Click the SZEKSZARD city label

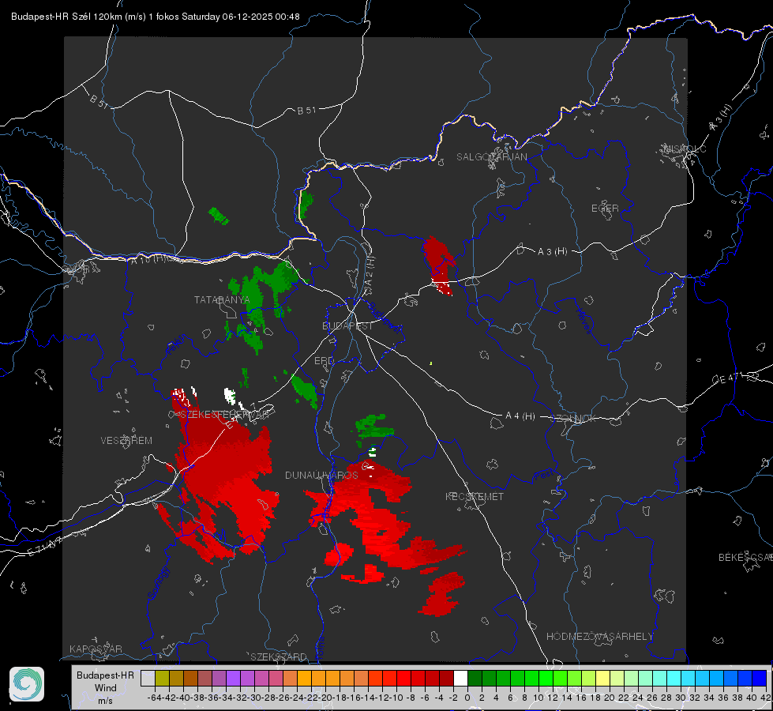pos(279,656)
